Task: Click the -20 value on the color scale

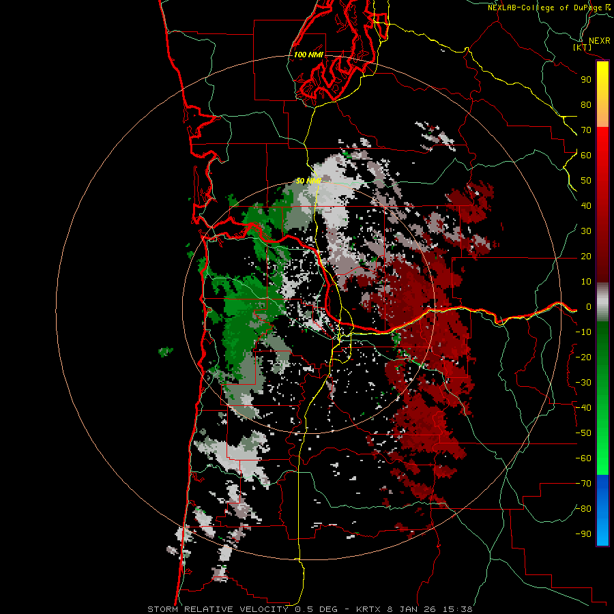Action: tap(583, 357)
